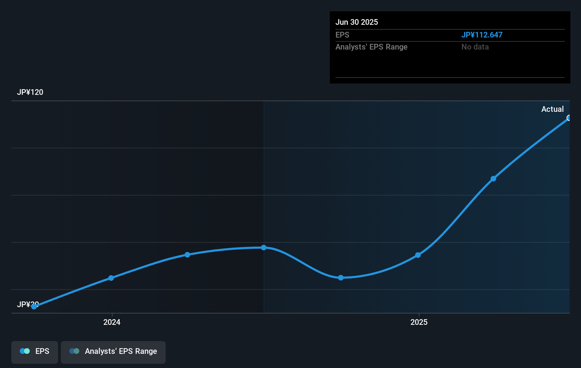Click the No data text in the tooltip
Viewport: 581px width, 368px height.
tap(475, 47)
